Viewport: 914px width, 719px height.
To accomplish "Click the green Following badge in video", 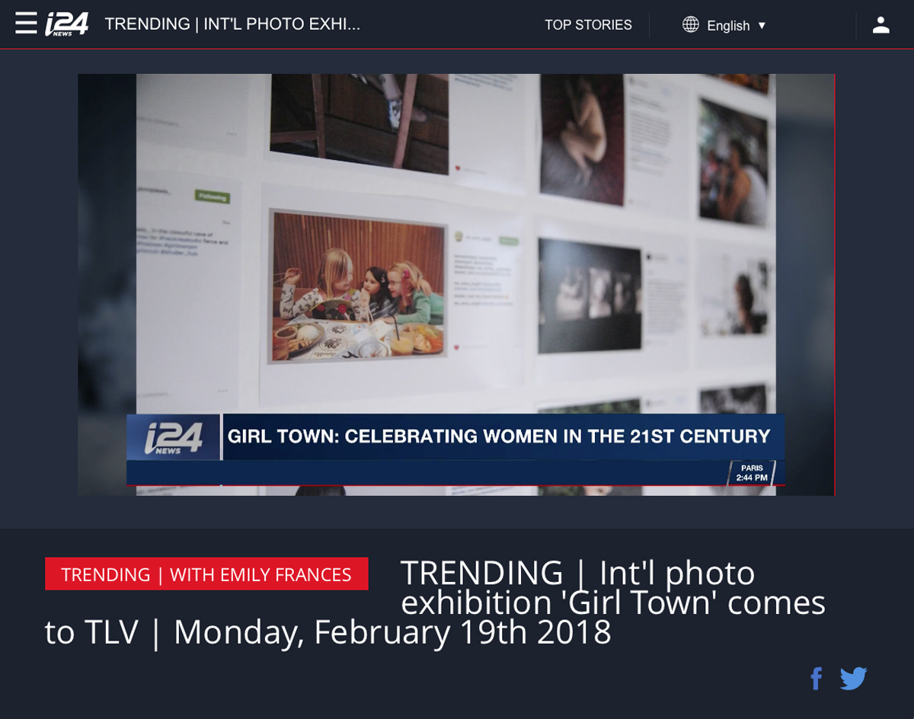I will pyautogui.click(x=212, y=197).
